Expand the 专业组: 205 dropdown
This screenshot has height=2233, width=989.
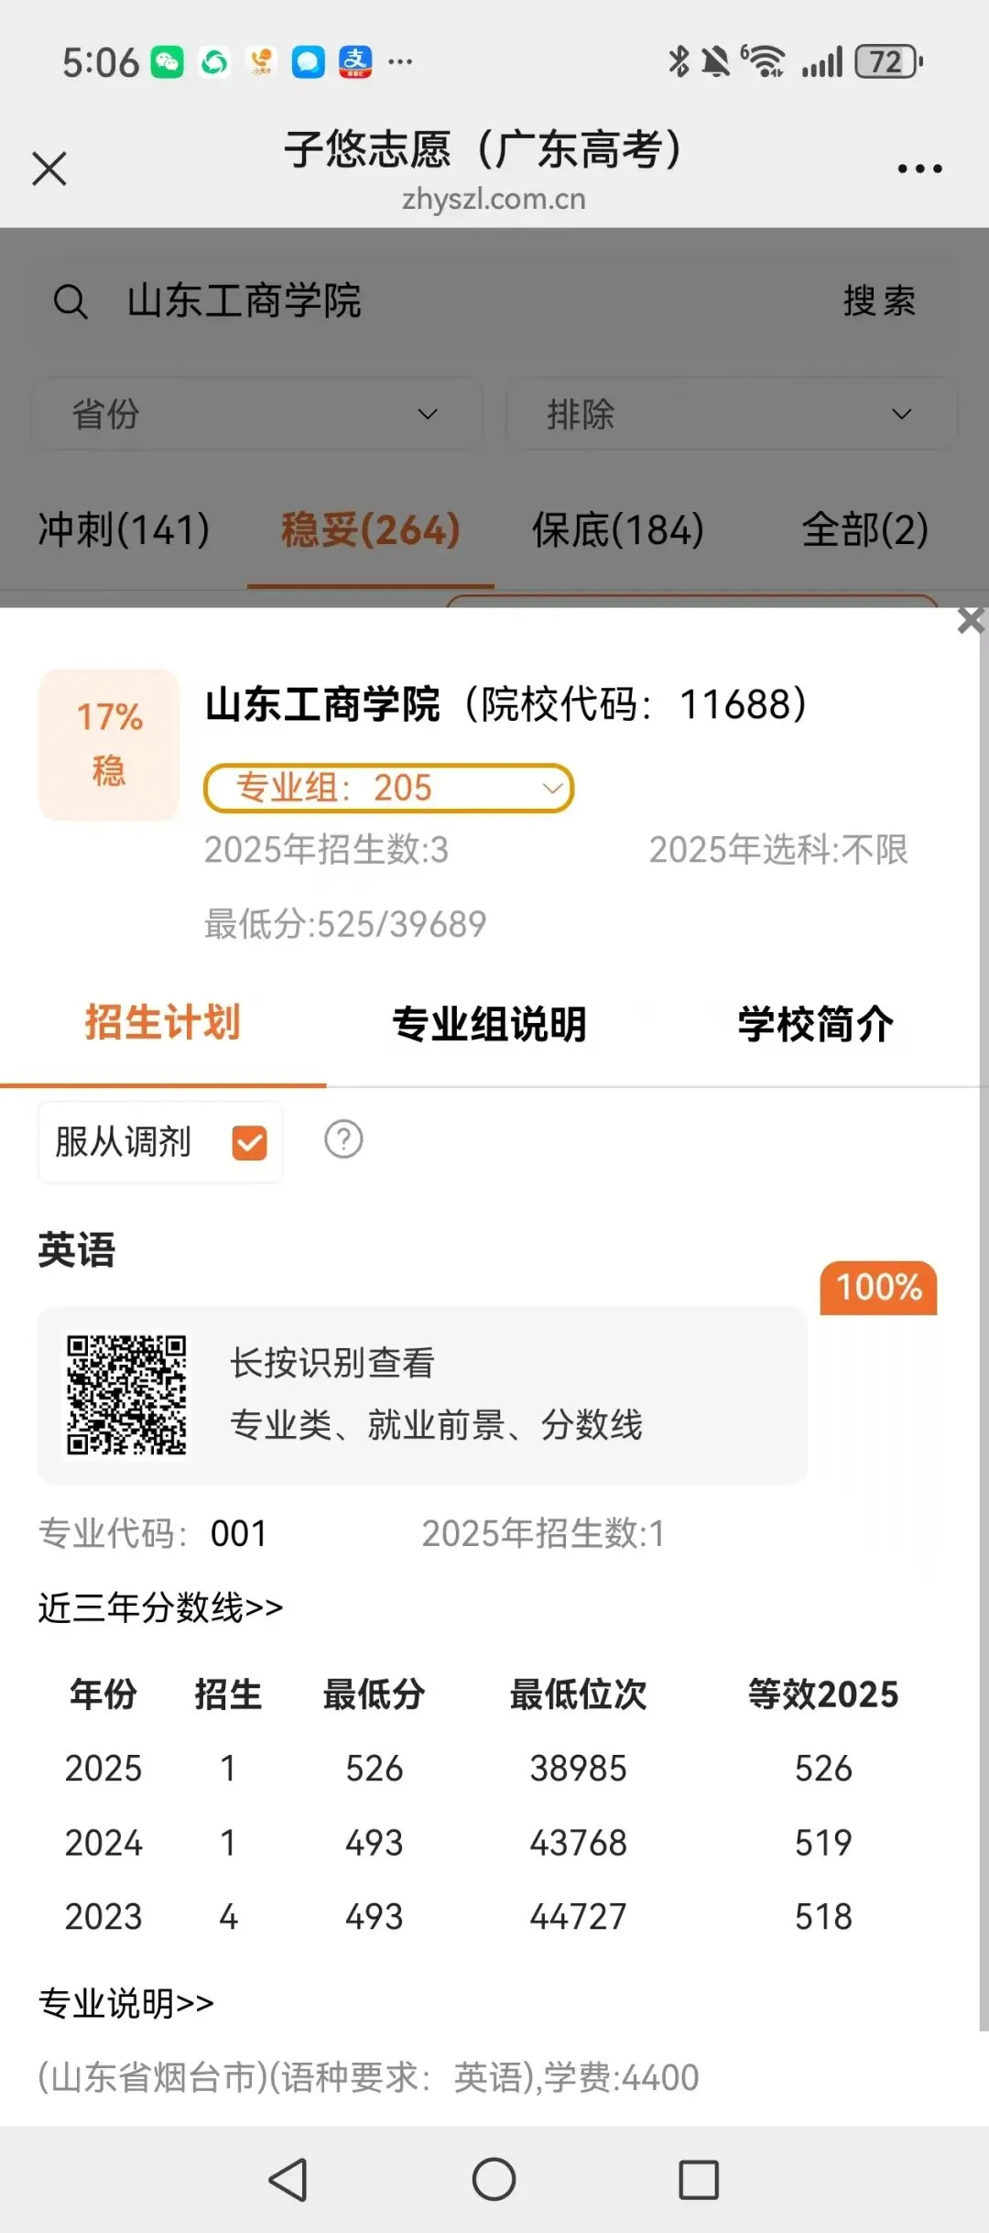pyautogui.click(x=388, y=788)
